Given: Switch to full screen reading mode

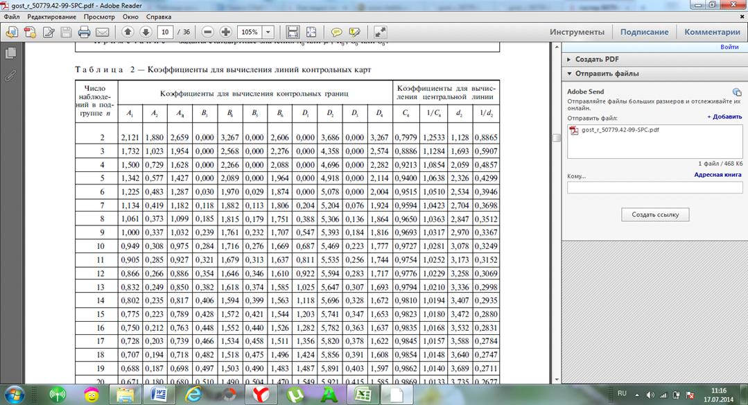Looking at the screenshot, I should click(379, 32).
